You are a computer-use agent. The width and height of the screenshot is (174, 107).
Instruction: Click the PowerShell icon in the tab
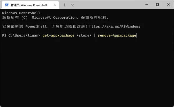point(7,5)
